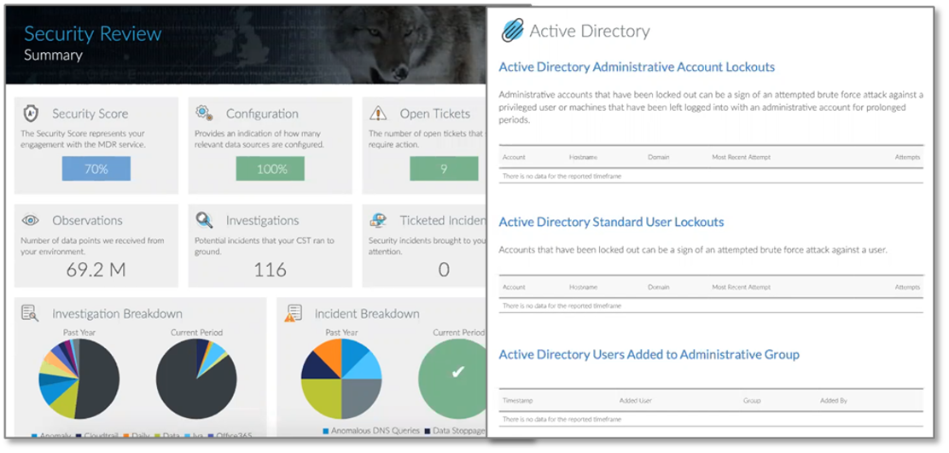Click the no-data row in Standard User Lockouts
This screenshot has width=949, height=453.
[711, 306]
